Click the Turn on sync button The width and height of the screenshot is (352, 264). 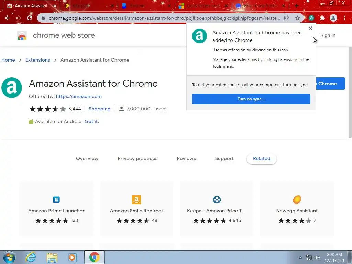[251, 99]
